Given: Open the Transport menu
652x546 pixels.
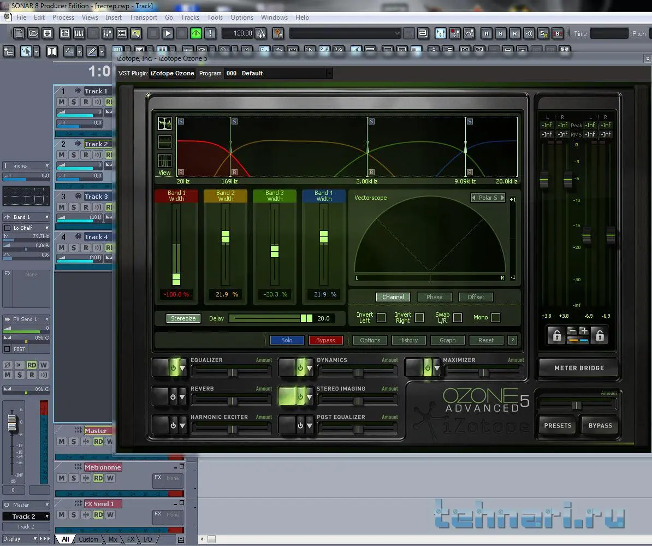Looking at the screenshot, I should 143,17.
